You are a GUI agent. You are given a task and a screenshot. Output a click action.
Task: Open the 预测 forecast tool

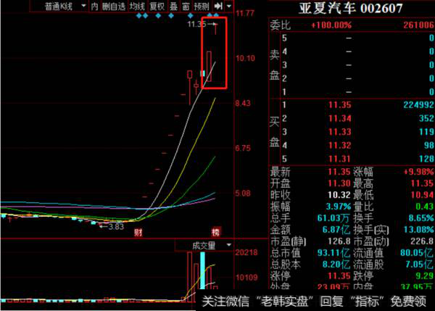202,6
